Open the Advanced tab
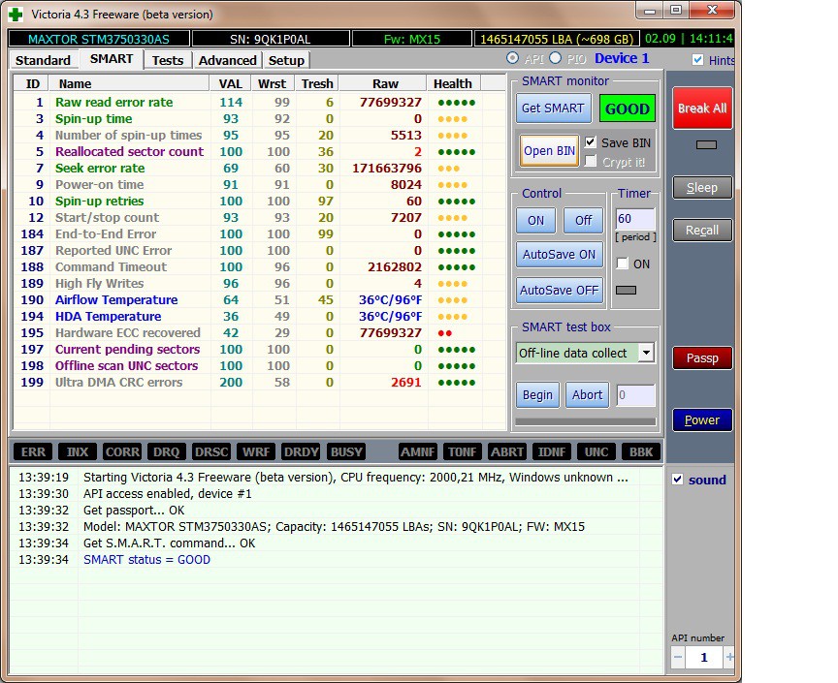The width and height of the screenshot is (838, 683). pos(227,60)
